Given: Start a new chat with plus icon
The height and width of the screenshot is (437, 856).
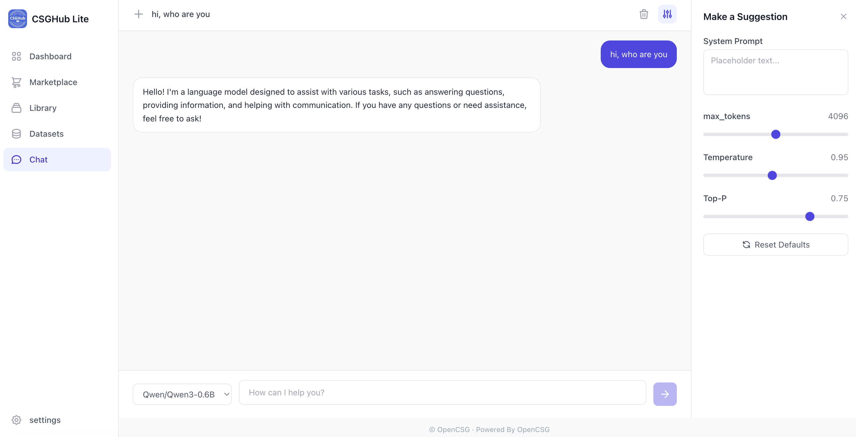Looking at the screenshot, I should click(138, 14).
